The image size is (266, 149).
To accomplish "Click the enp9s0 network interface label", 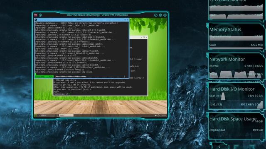I will 214,66.
